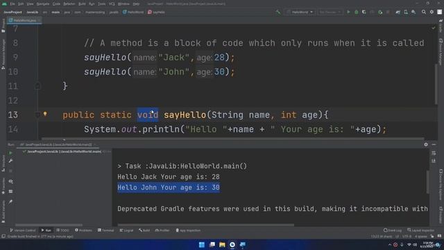The height and width of the screenshot is (250, 444).
Task: Click the fold end marker on line 11
Action: (x=37, y=86)
